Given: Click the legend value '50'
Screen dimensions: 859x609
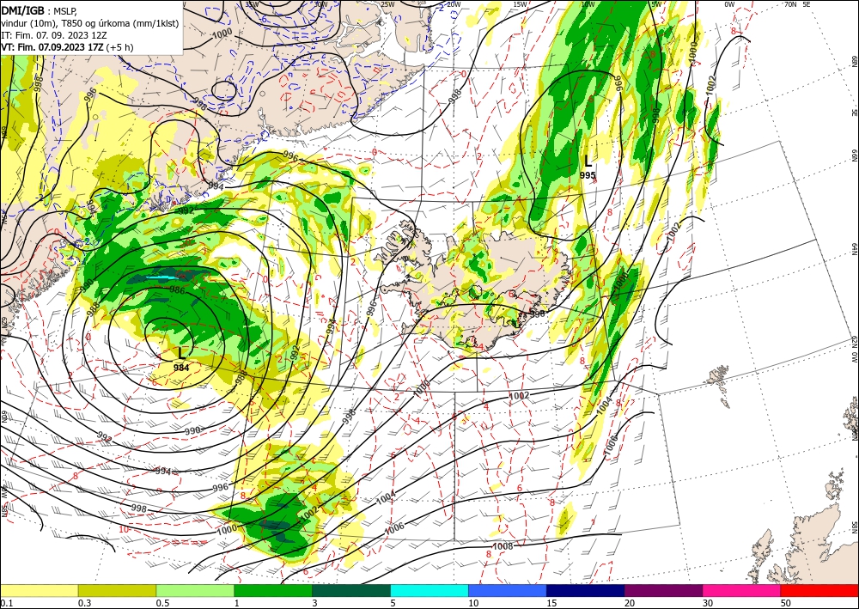Looking at the screenshot, I should [786, 603].
